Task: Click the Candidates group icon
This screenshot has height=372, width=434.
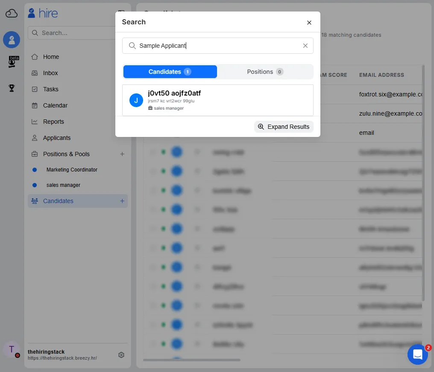Action: tap(35, 201)
